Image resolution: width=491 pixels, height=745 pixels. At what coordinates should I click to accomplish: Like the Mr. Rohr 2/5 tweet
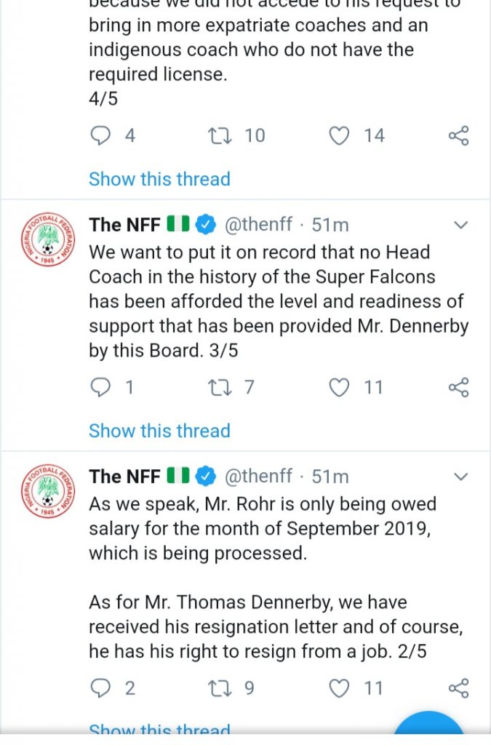point(340,688)
